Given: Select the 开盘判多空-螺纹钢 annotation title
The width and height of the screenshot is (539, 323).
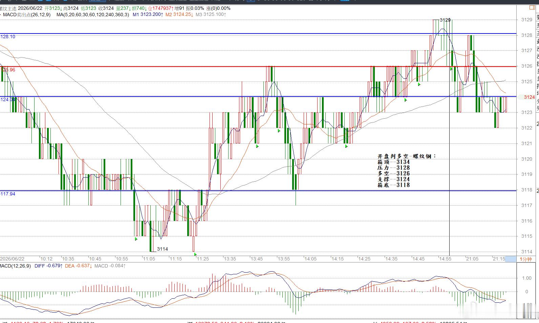Looking at the screenshot, I should (x=407, y=156).
